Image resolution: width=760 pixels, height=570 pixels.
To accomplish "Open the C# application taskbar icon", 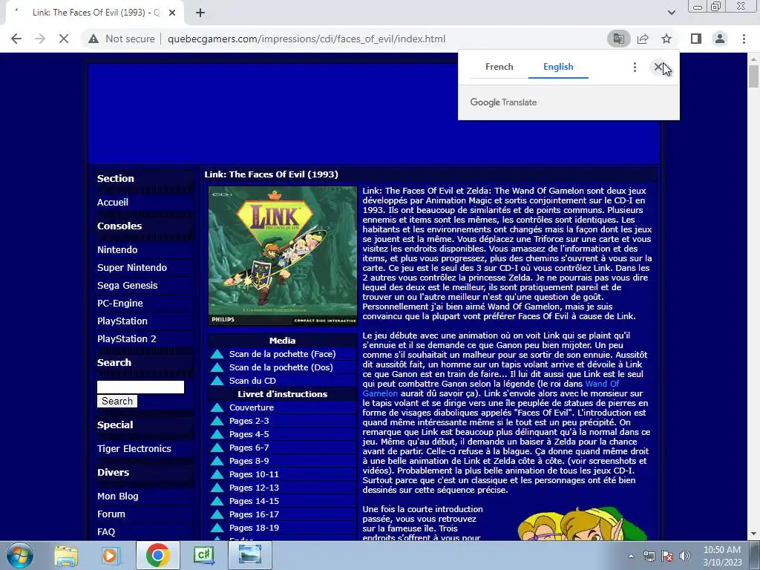I will [203, 555].
